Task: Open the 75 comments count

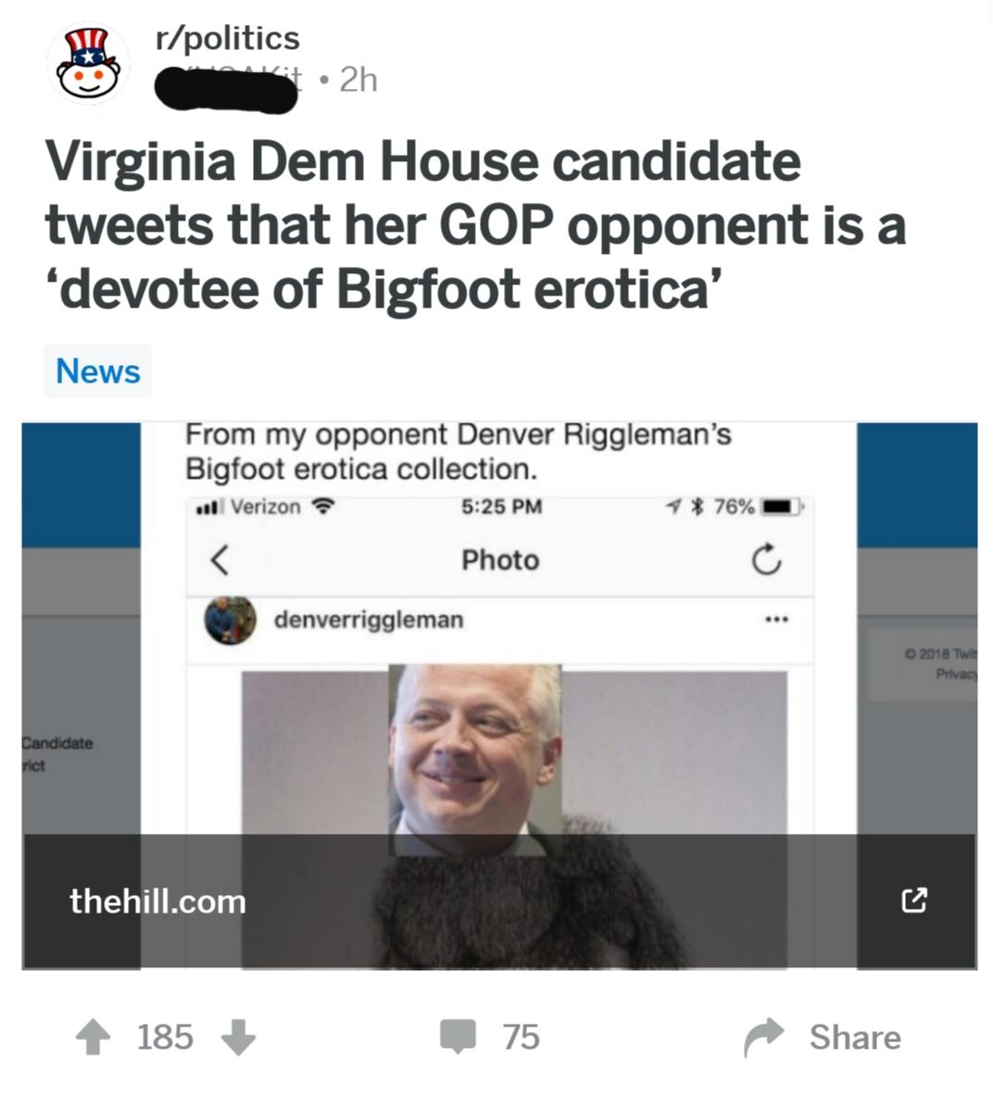Action: tap(522, 1038)
